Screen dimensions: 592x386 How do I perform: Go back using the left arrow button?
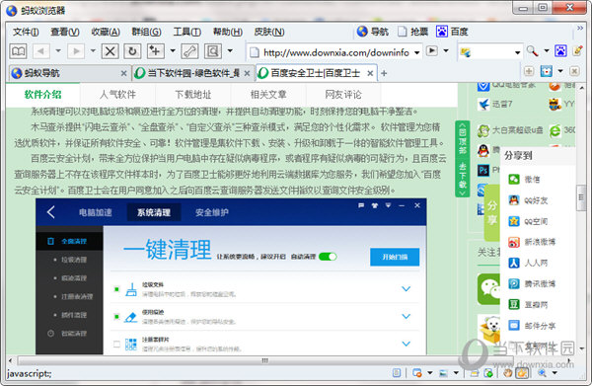41,51
